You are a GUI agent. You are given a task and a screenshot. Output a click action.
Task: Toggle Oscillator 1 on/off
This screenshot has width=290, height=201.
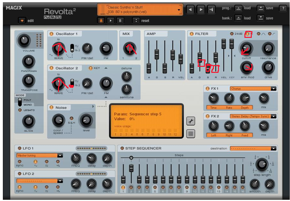pyautogui.click(x=51, y=34)
